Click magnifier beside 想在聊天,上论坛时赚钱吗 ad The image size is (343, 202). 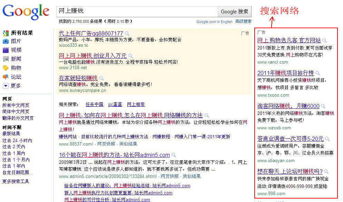tap(326, 171)
